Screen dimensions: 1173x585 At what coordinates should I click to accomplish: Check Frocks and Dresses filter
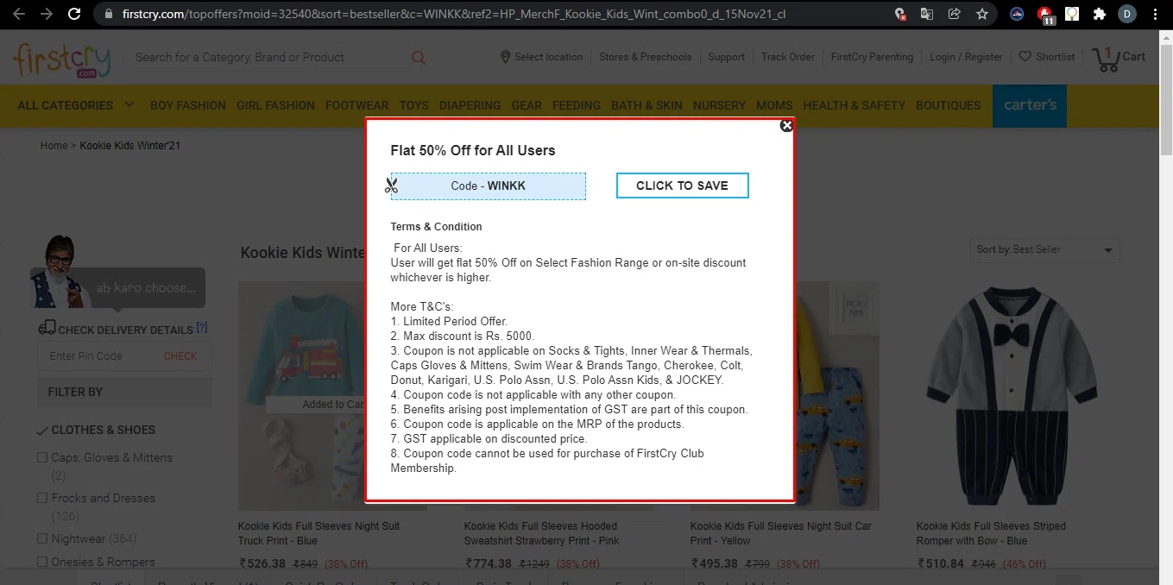coord(42,498)
